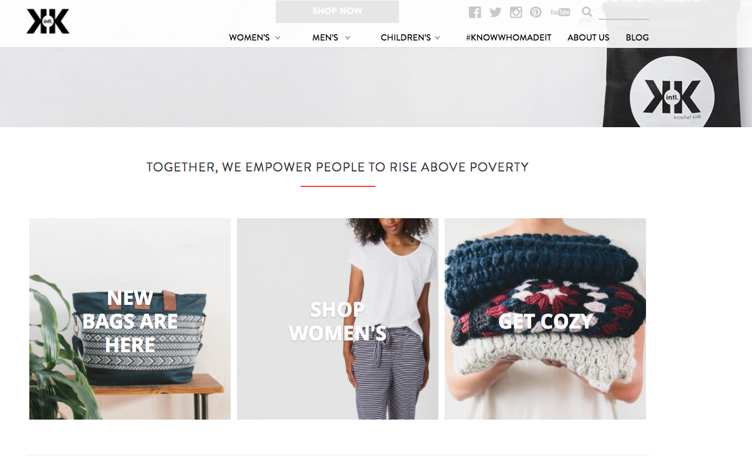
Task: Open the New Bags Are Here tile
Action: tap(130, 319)
